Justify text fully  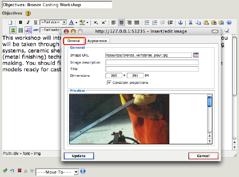click(x=137, y=23)
